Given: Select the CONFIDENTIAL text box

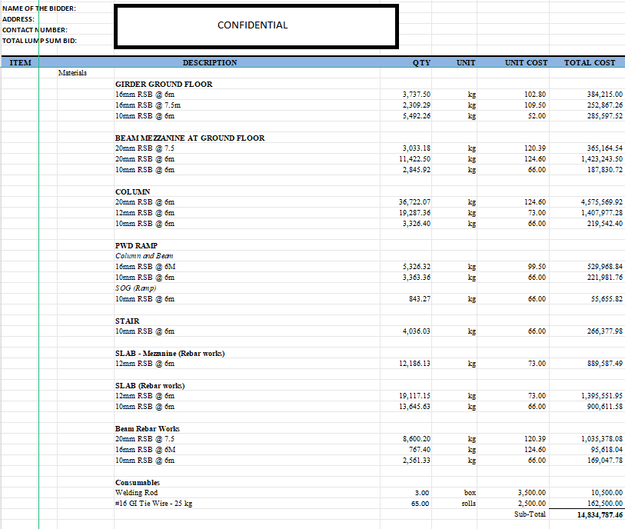Looking at the screenshot, I should 256,26.
